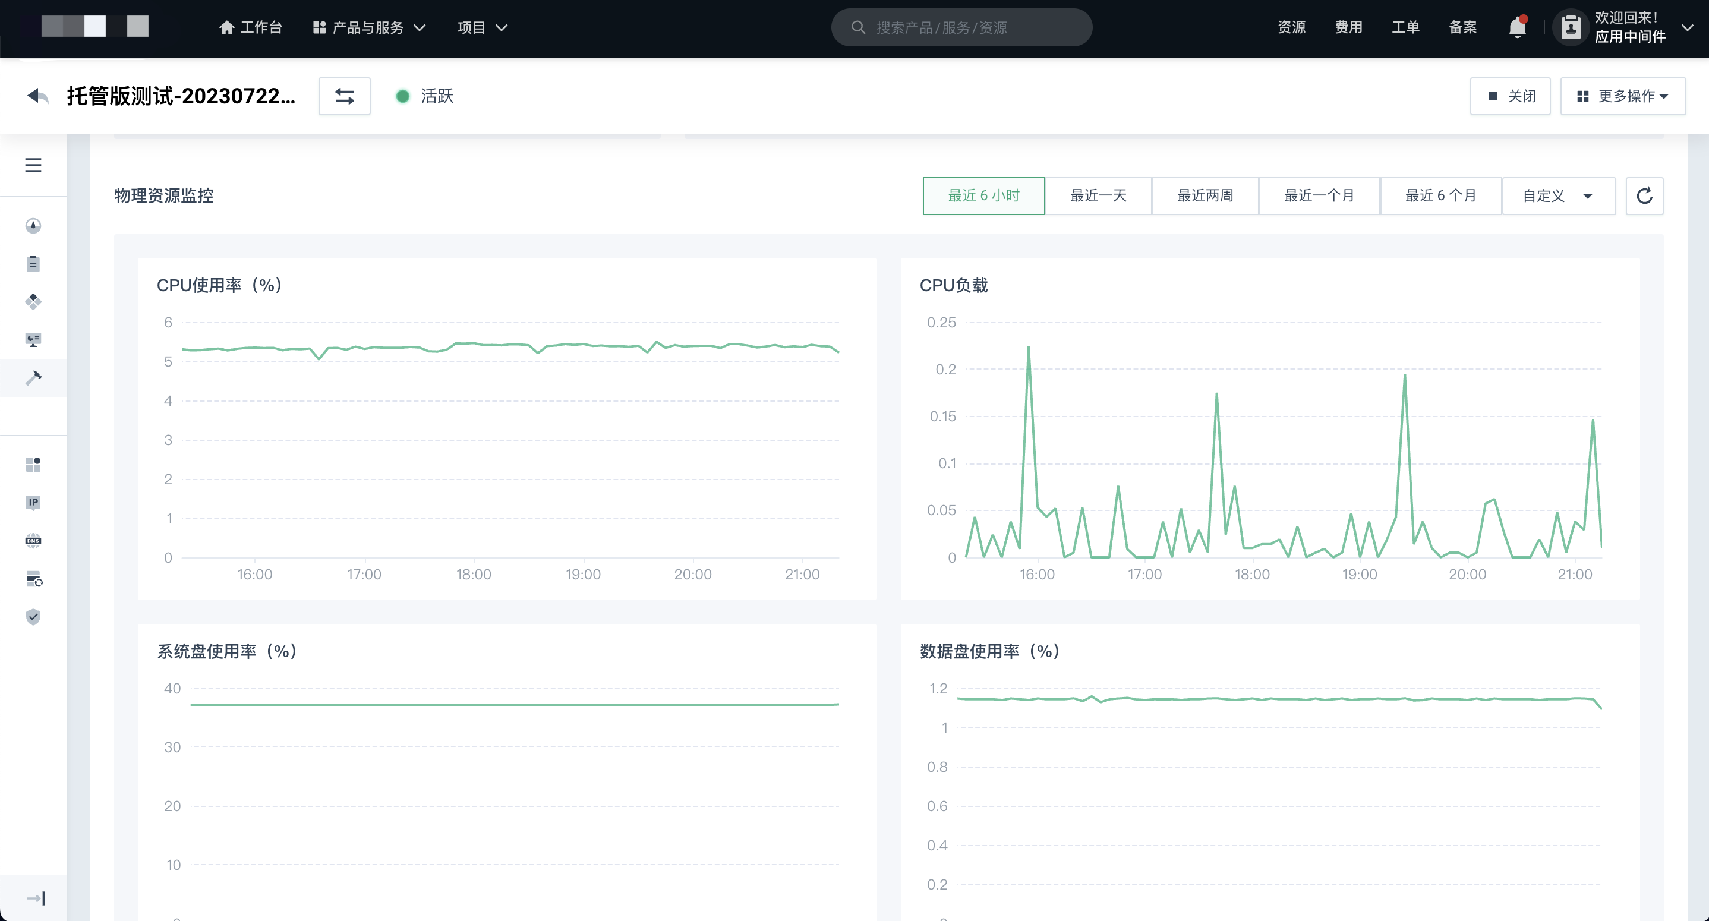Open the 项目 dropdown menu
The width and height of the screenshot is (1709, 921).
[x=483, y=27]
